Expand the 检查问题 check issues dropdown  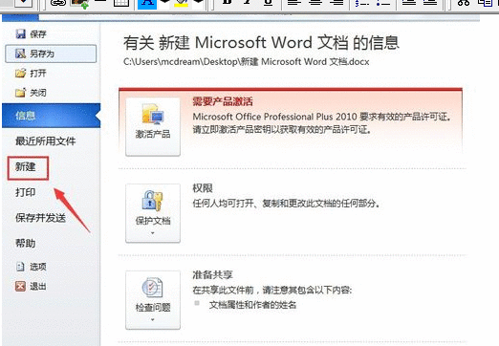click(153, 300)
